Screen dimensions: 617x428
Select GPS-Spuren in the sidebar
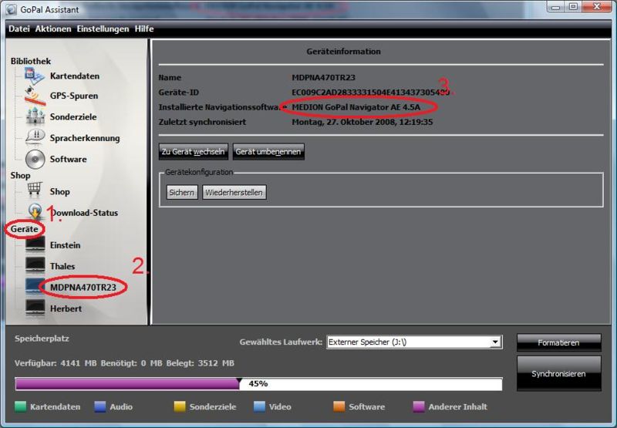coord(73,96)
